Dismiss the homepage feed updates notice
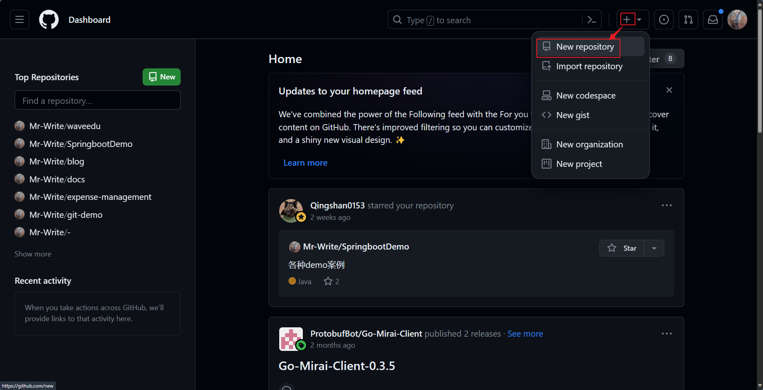763x390 pixels. click(669, 90)
